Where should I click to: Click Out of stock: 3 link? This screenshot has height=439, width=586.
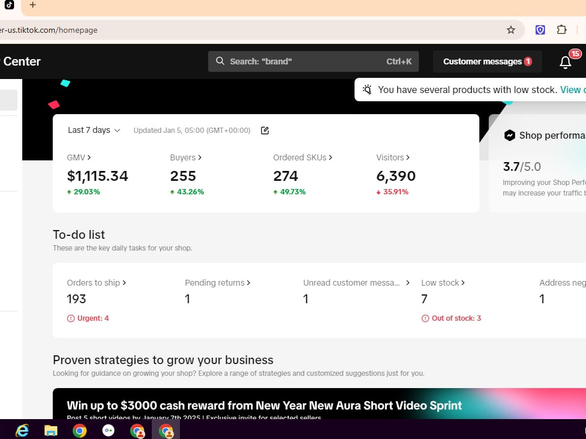[456, 318]
